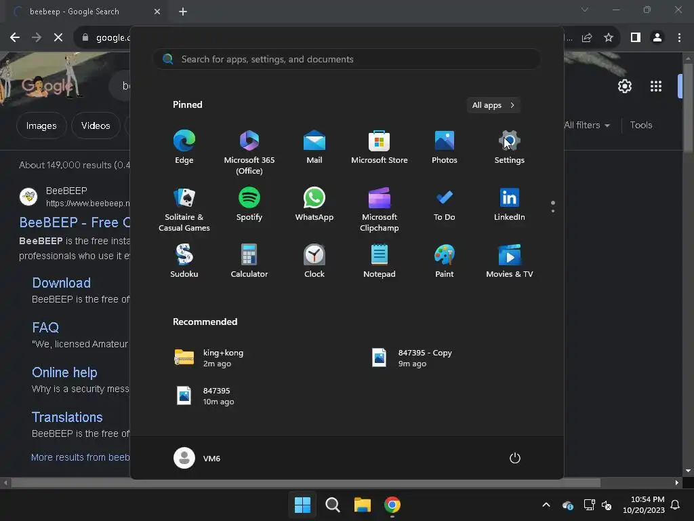Open the VM6 user account menu
Image resolution: width=694 pixels, height=521 pixels.
pos(197,458)
